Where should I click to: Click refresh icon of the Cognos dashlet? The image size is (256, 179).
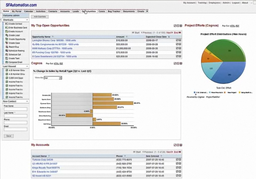(x=178, y=63)
